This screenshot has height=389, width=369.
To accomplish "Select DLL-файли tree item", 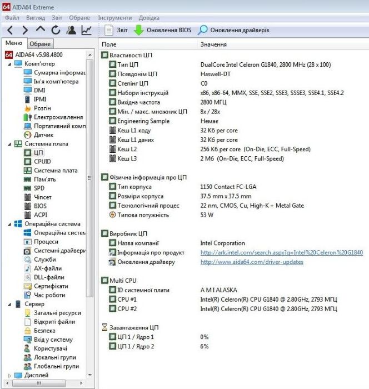I will 44,277.
